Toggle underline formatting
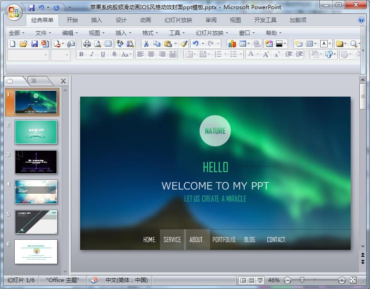This screenshot has width=370, height=289. click(103, 54)
